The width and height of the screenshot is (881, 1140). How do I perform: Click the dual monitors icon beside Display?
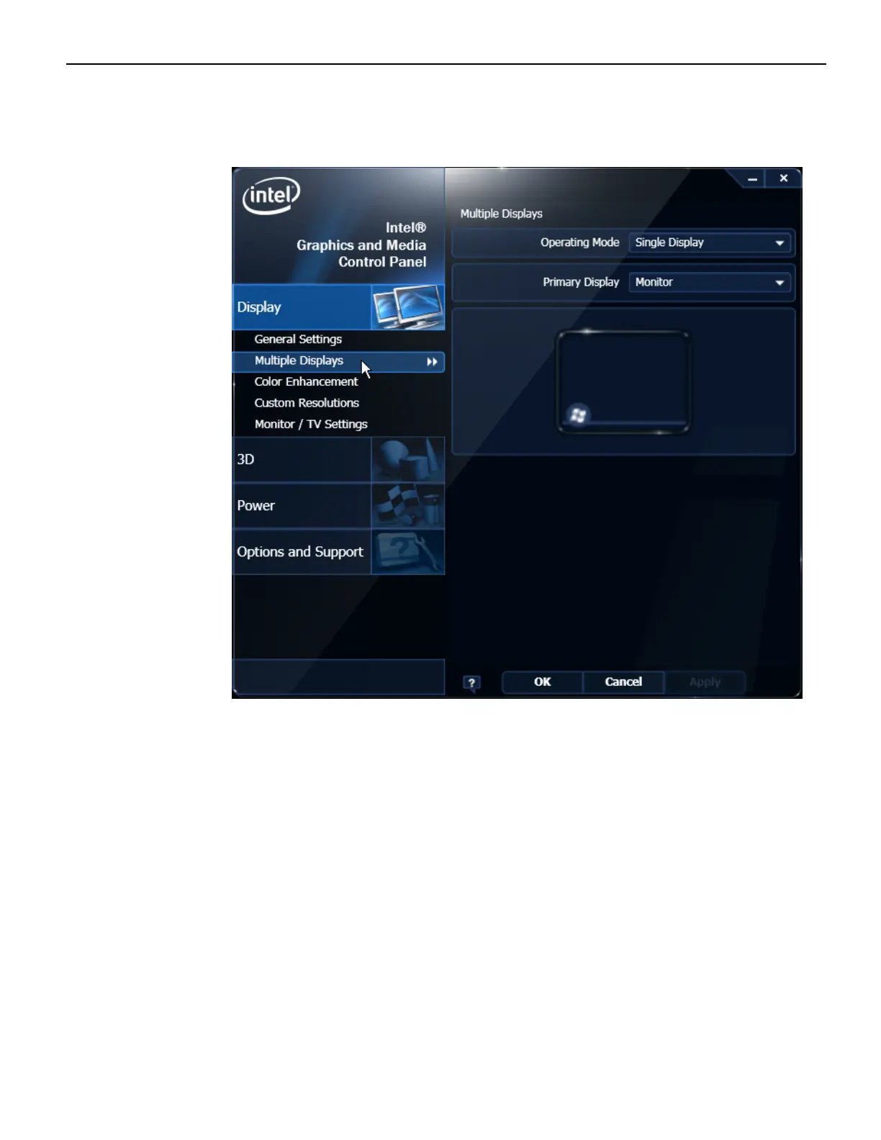point(408,307)
